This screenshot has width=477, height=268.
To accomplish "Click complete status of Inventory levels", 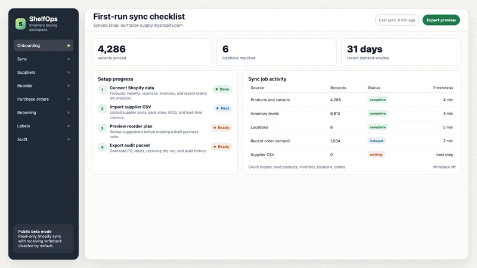I will (x=377, y=113).
